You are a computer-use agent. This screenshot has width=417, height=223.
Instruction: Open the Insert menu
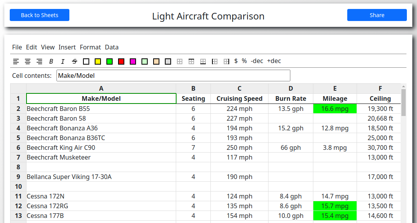pos(67,47)
